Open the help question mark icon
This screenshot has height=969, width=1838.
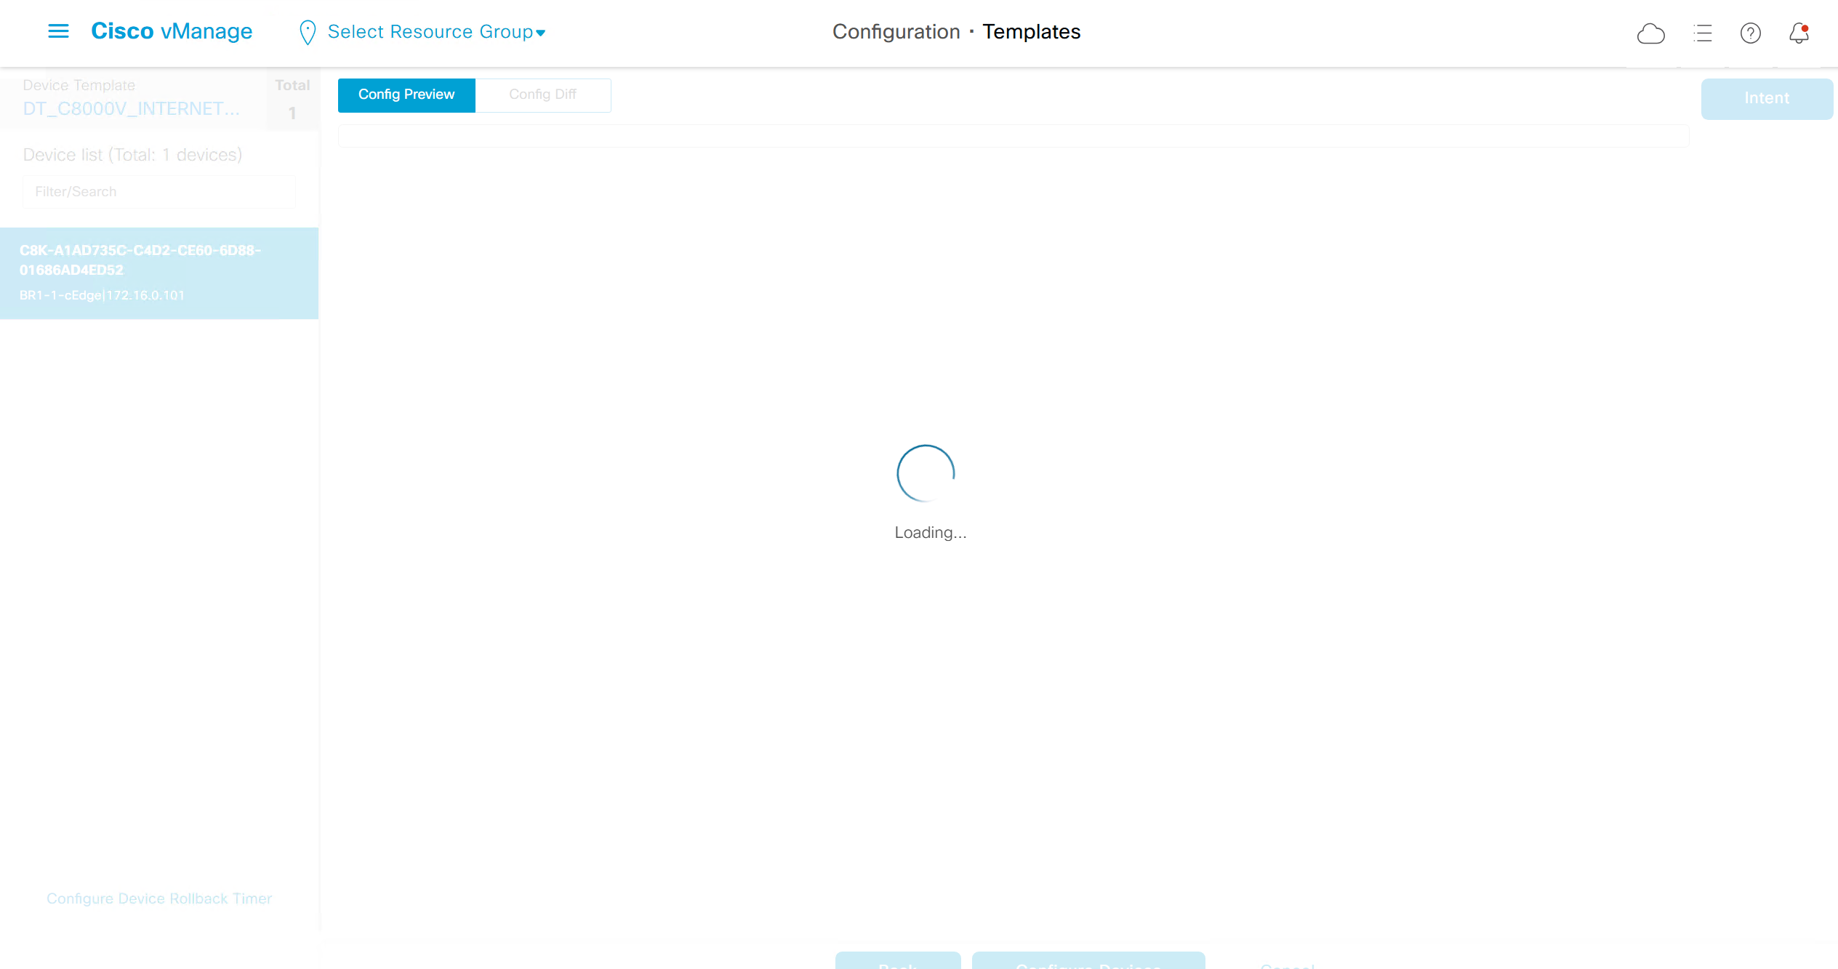(x=1750, y=33)
